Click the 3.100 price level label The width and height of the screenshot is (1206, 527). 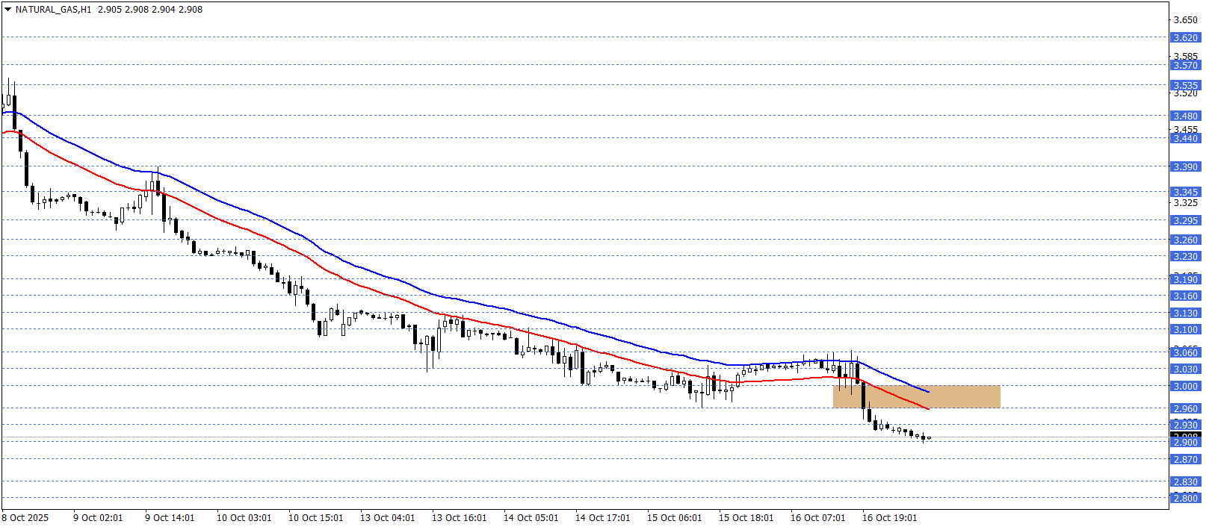click(1185, 329)
